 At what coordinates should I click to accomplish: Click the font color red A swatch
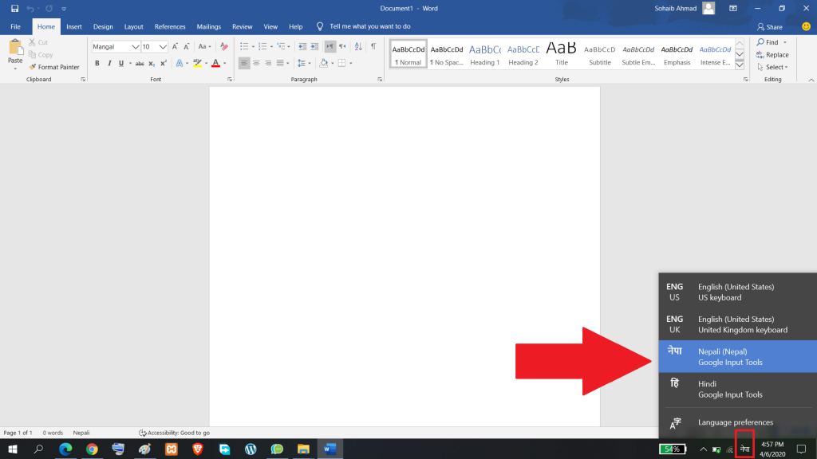tap(215, 64)
